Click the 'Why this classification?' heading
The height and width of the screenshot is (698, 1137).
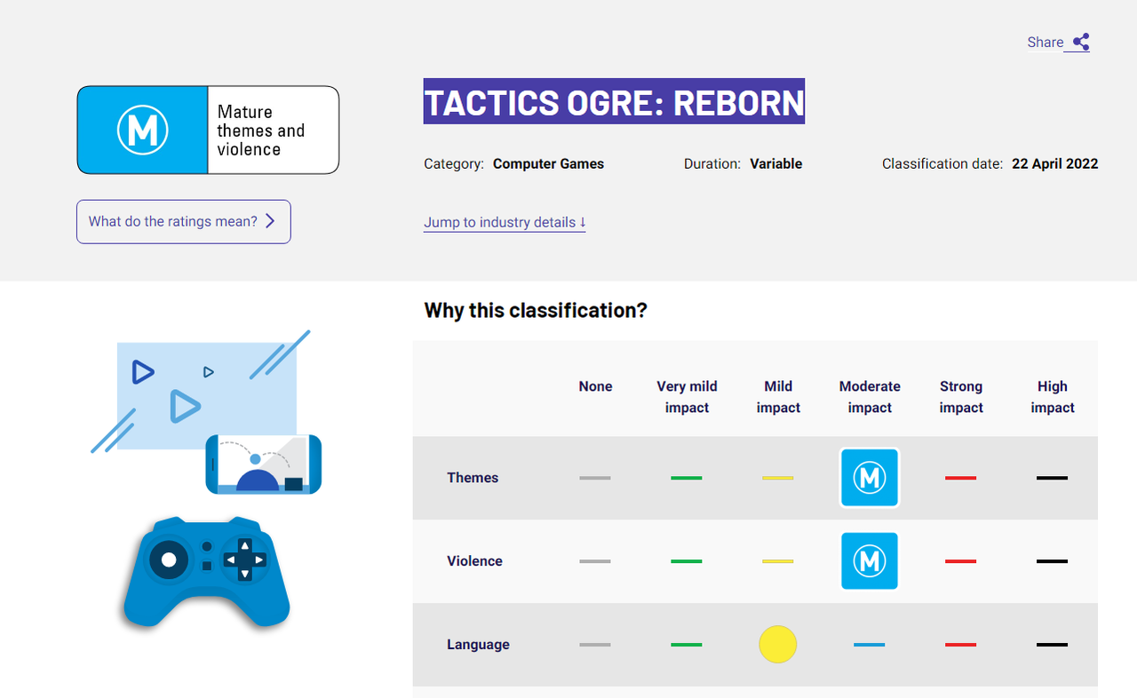click(x=536, y=311)
